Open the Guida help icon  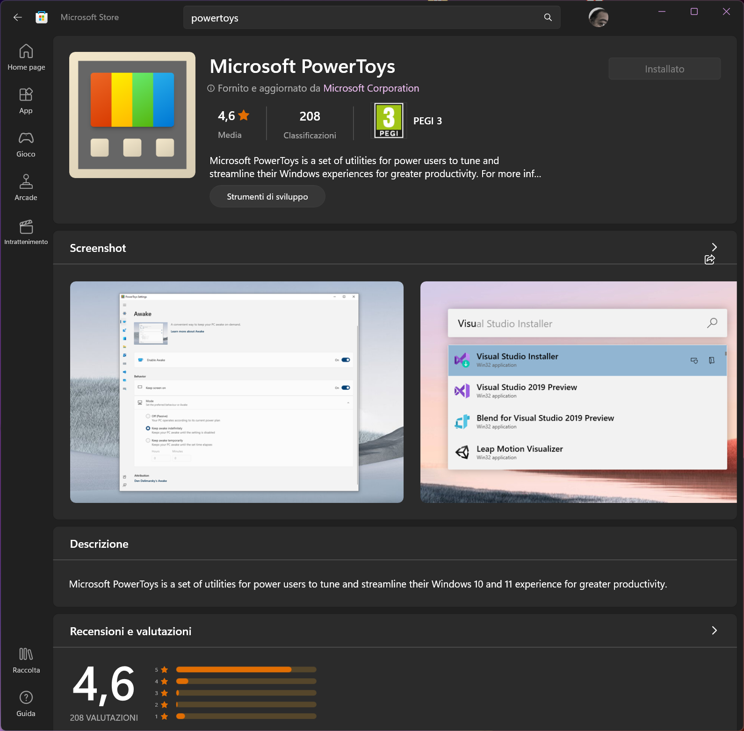(x=26, y=703)
